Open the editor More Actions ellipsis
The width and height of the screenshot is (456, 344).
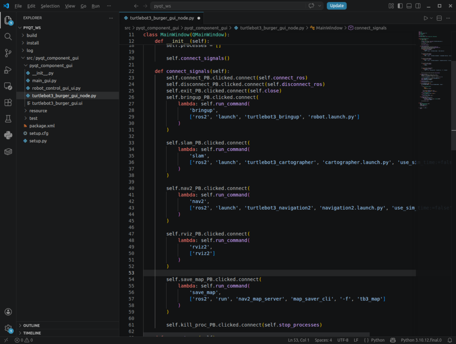pos(448,18)
